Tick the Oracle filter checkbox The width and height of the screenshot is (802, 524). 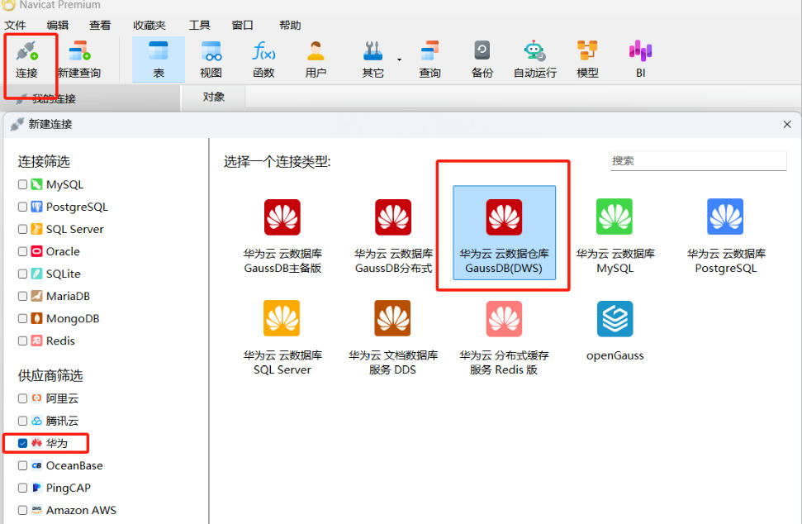[x=22, y=251]
